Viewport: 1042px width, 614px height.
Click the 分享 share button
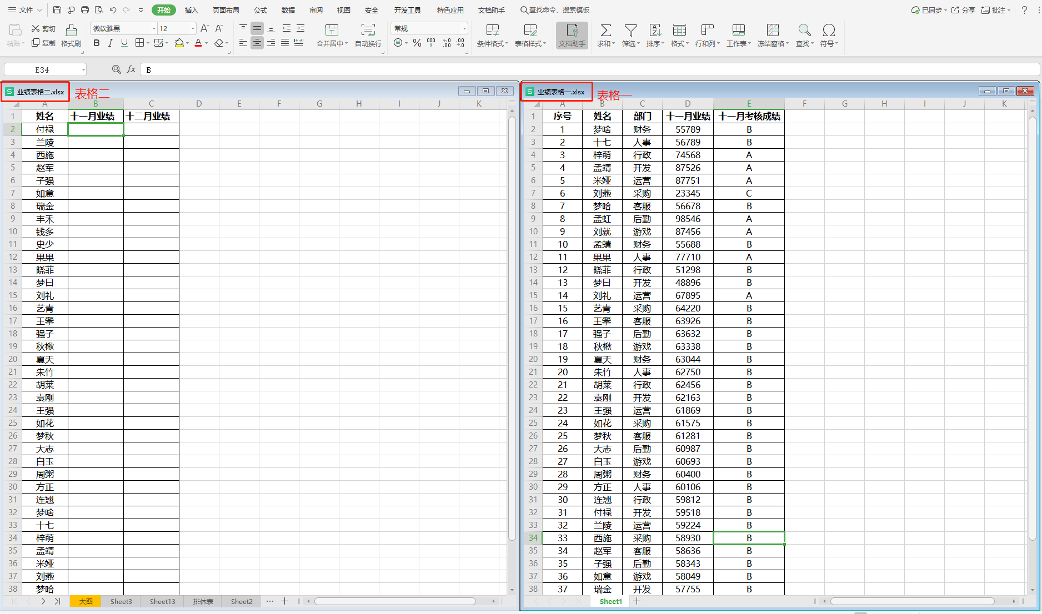[964, 10]
